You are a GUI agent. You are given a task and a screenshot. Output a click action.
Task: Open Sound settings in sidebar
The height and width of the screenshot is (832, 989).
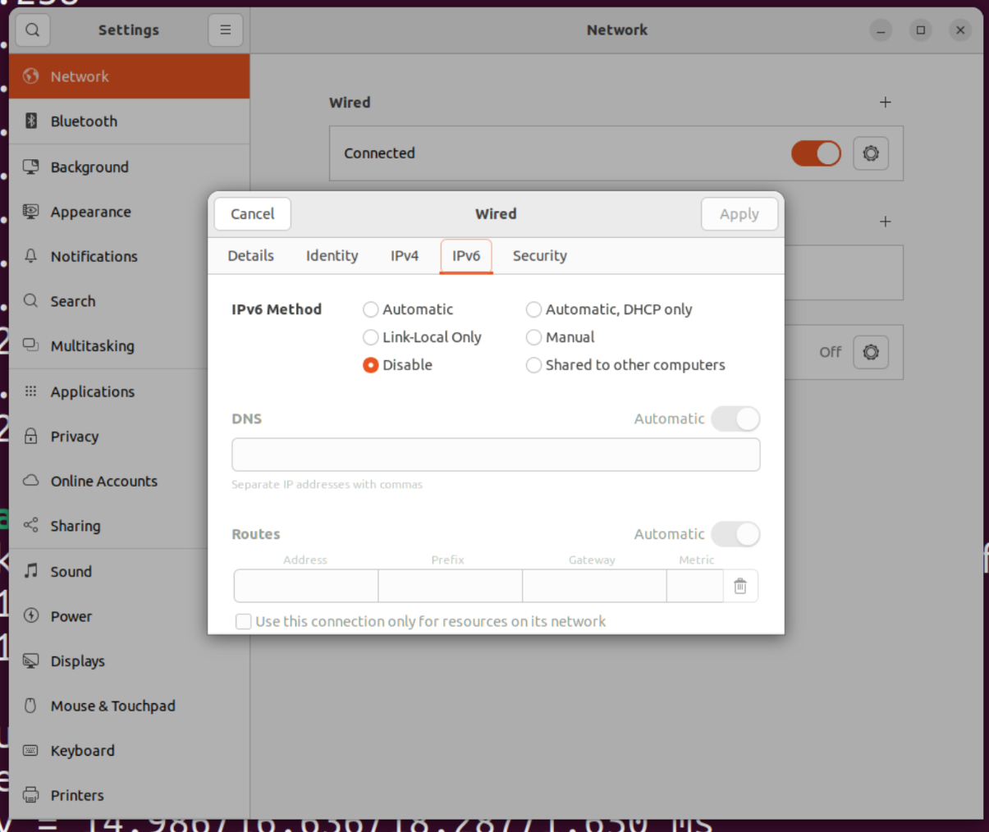[71, 571]
